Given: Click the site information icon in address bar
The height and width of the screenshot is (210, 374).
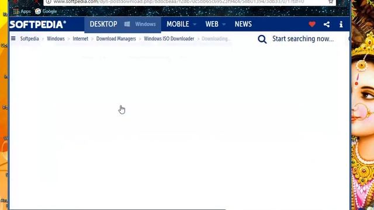Looking at the screenshot, I should 49,2.
